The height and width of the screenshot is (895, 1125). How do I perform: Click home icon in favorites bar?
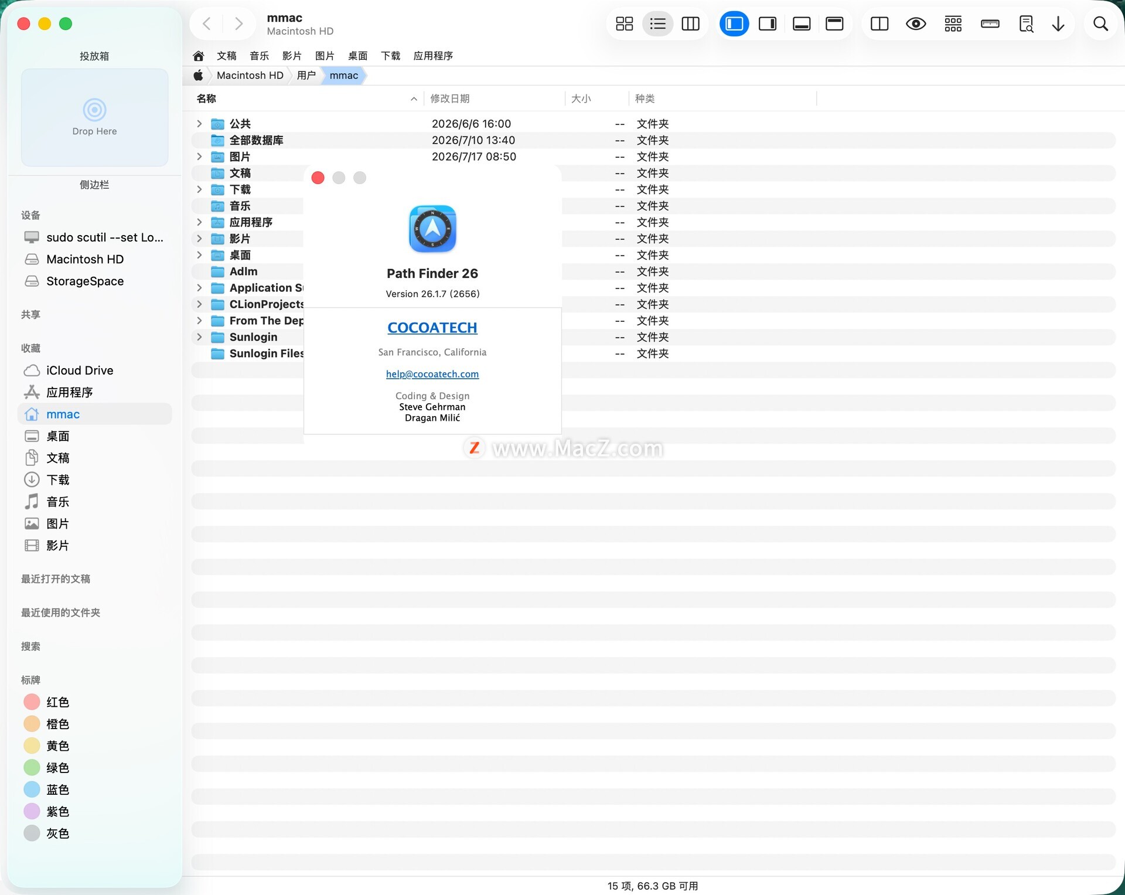tap(199, 56)
